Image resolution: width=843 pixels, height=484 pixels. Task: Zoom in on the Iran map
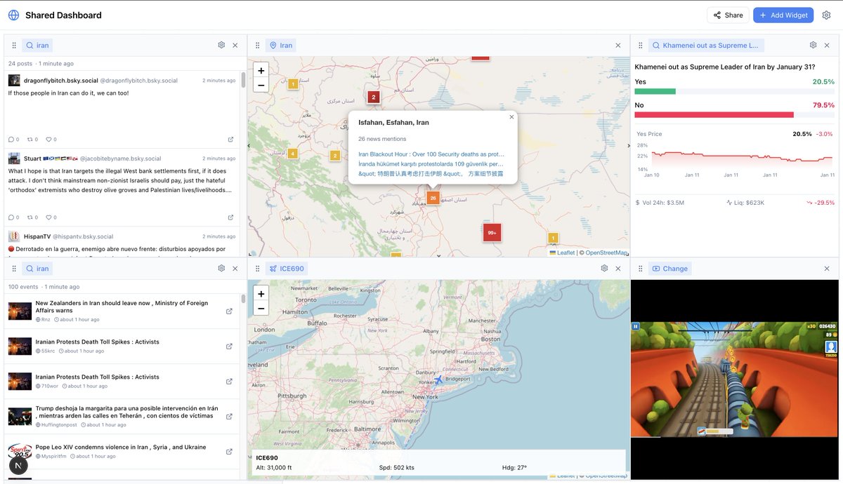tap(261, 70)
